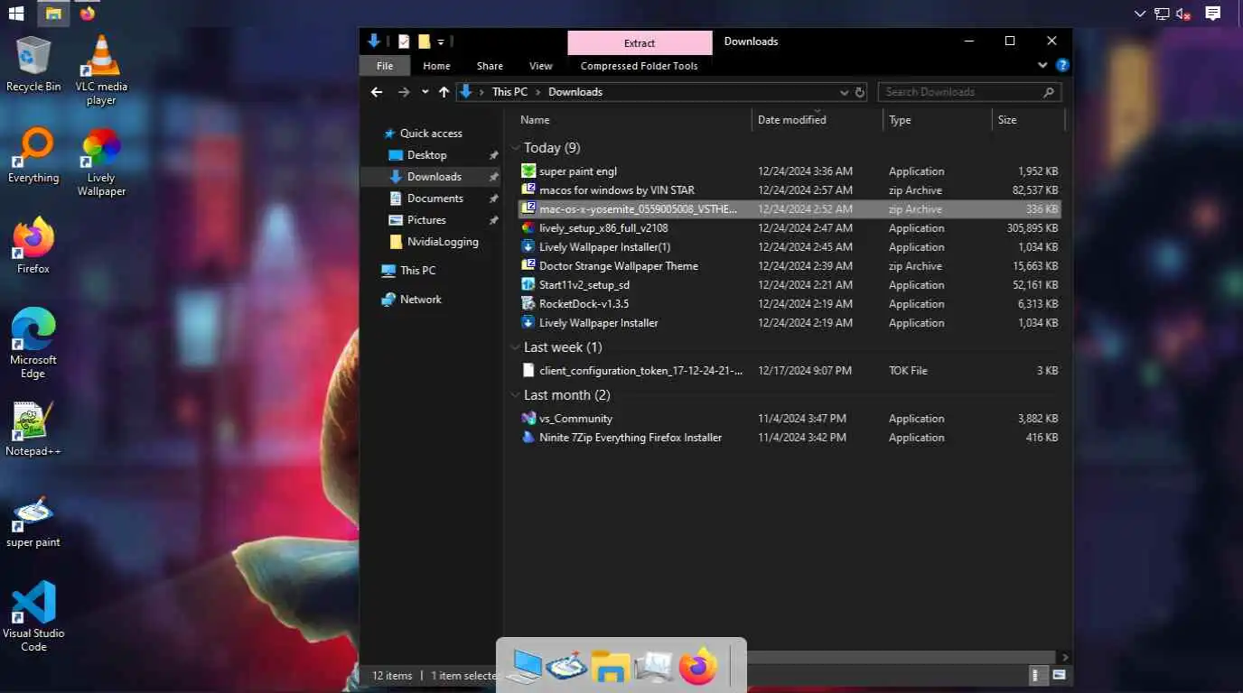Launch Firefox from the dock
Viewport: 1243px width, 693px height.
pos(697,666)
